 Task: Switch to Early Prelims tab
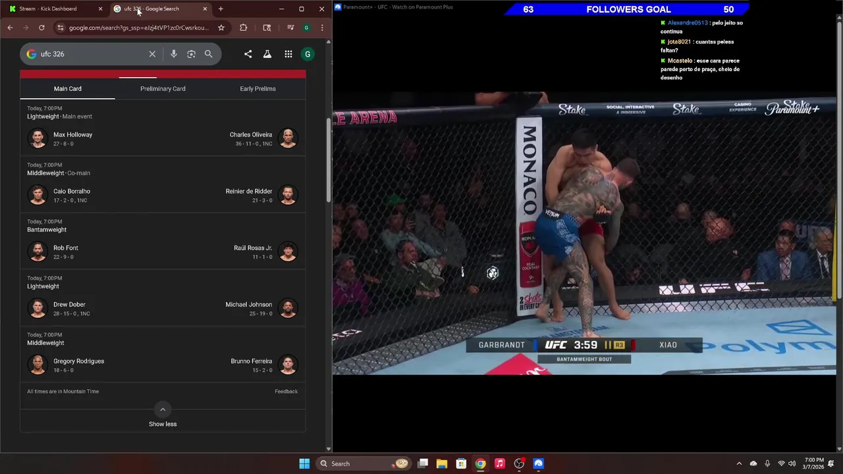(x=258, y=89)
